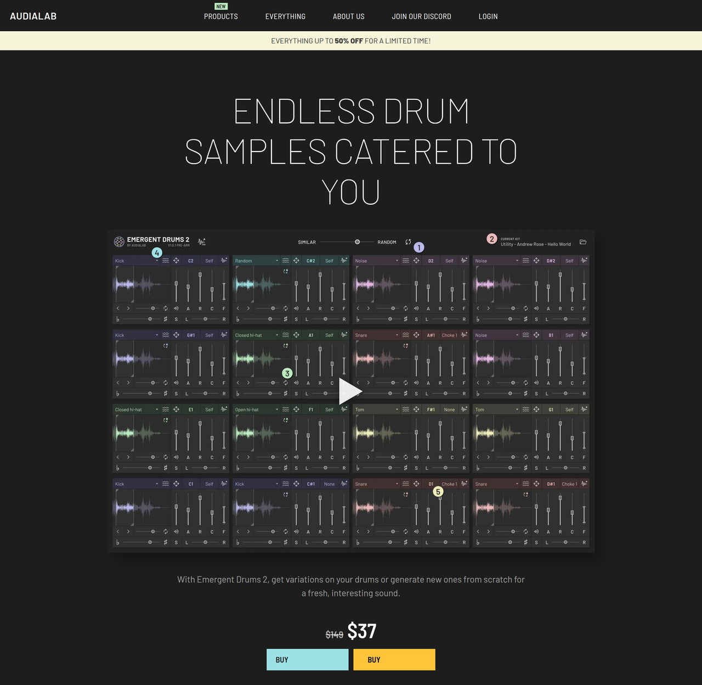
Task: Adjust the L-R pan slider on C2 pad
Action: pos(205,319)
